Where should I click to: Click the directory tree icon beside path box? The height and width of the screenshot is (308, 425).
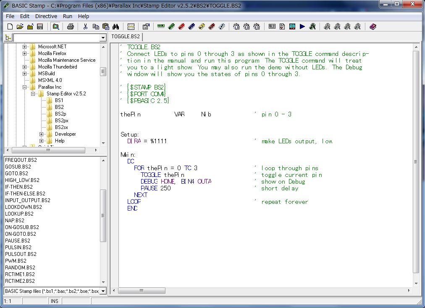pyautogui.click(x=8, y=38)
